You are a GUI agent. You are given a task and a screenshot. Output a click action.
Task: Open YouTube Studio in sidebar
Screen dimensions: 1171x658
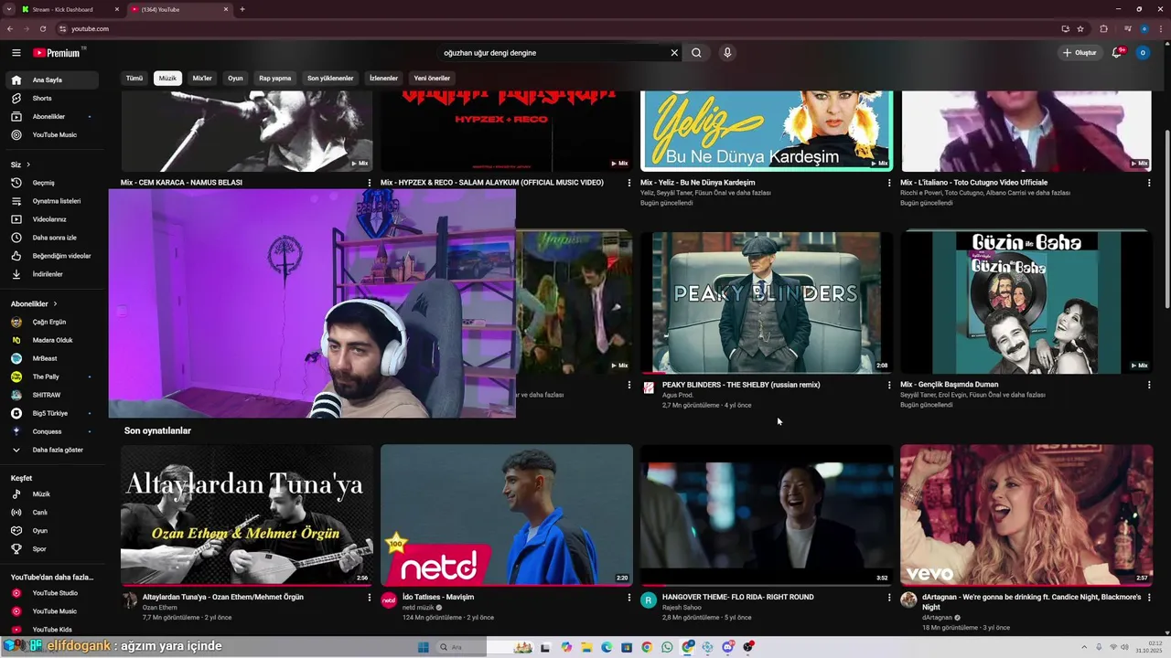[52, 593]
